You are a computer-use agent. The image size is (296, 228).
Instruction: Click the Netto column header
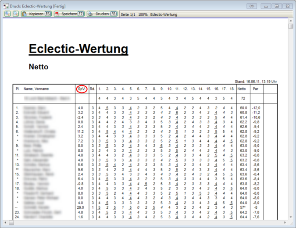(242, 89)
